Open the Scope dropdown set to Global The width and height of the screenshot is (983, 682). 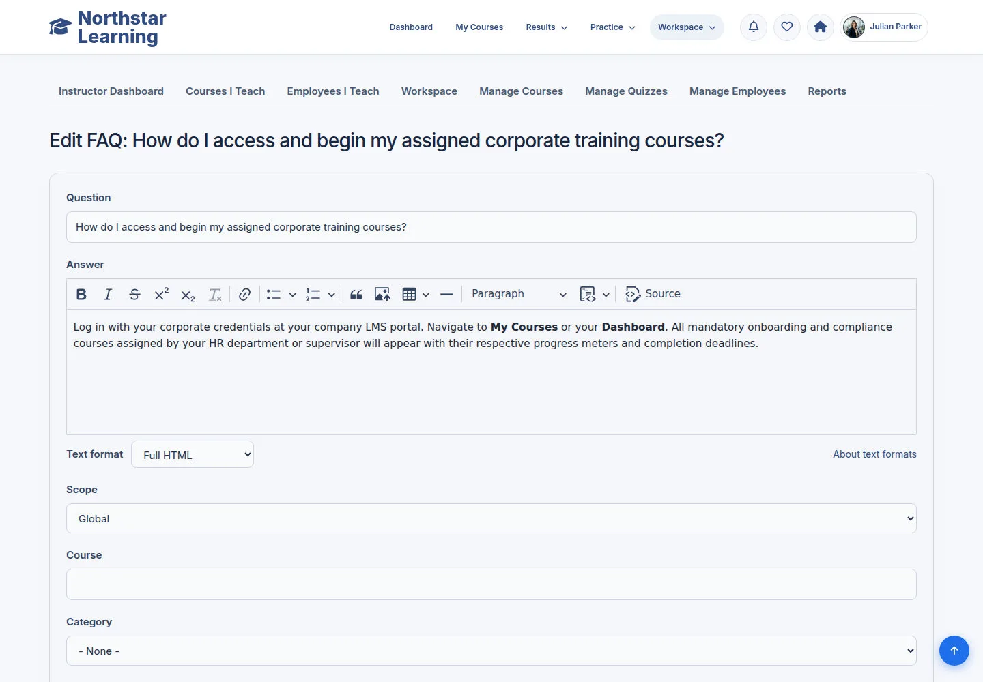click(491, 518)
